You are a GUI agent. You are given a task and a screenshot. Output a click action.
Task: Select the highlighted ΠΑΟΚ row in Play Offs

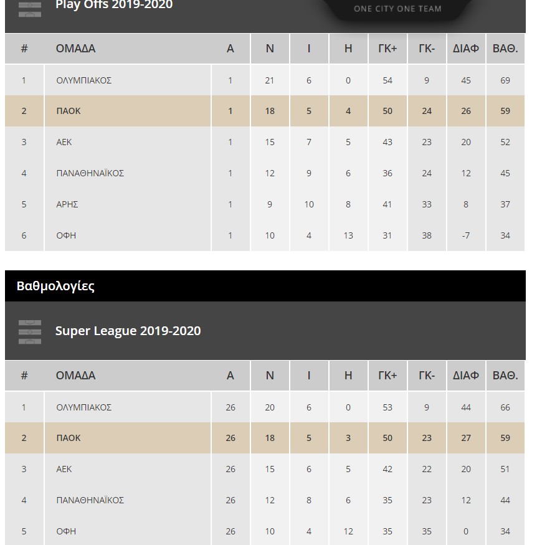(x=69, y=111)
